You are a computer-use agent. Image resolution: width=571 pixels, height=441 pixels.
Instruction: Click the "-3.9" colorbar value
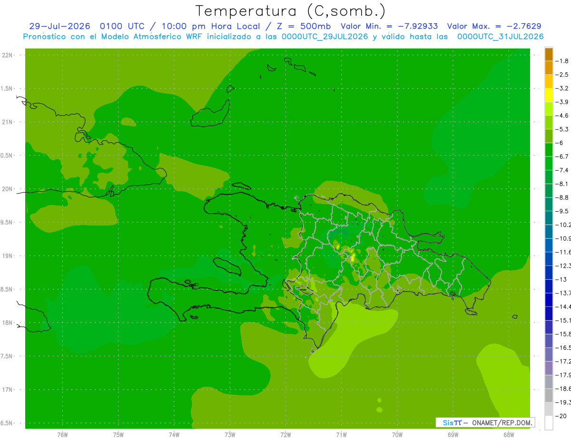tap(562, 102)
